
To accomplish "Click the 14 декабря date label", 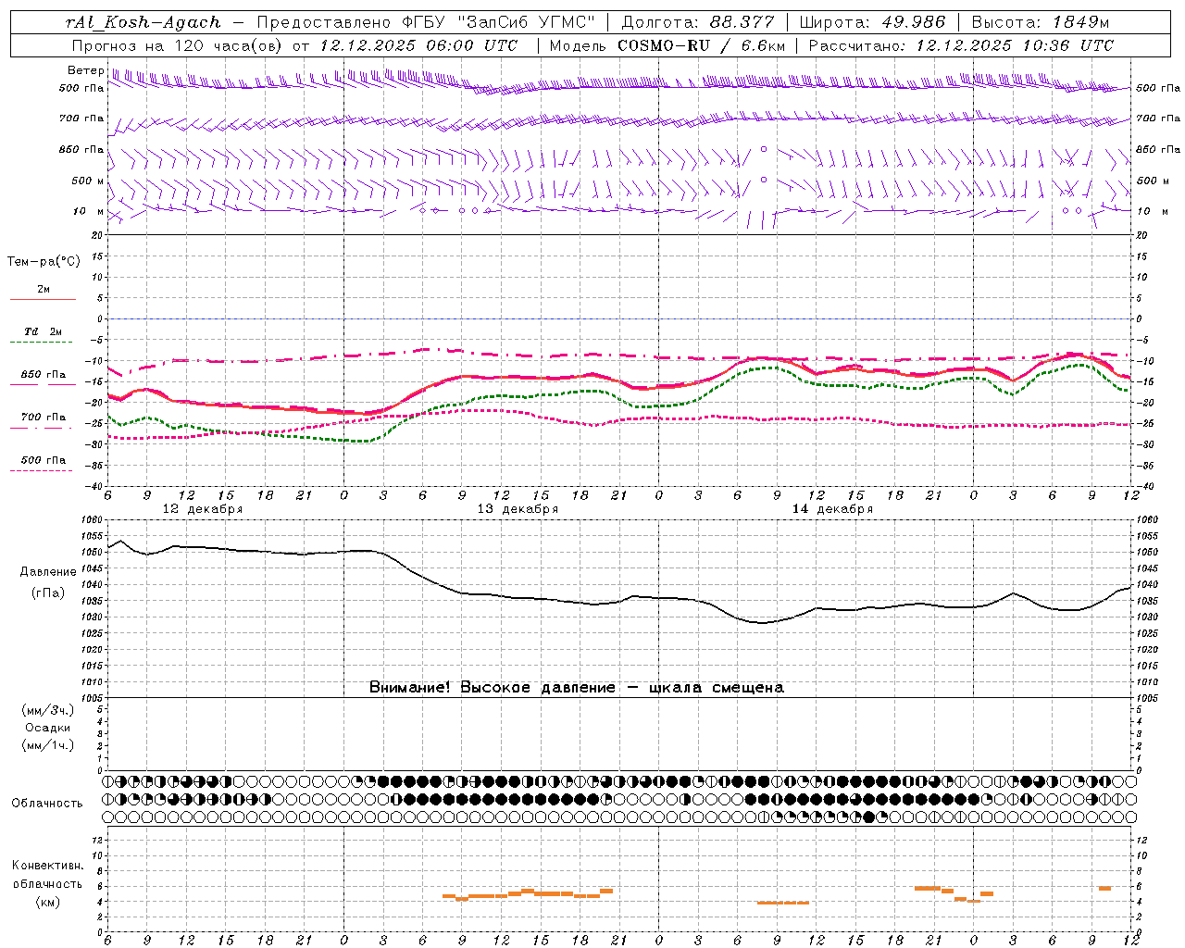I will [x=832, y=509].
